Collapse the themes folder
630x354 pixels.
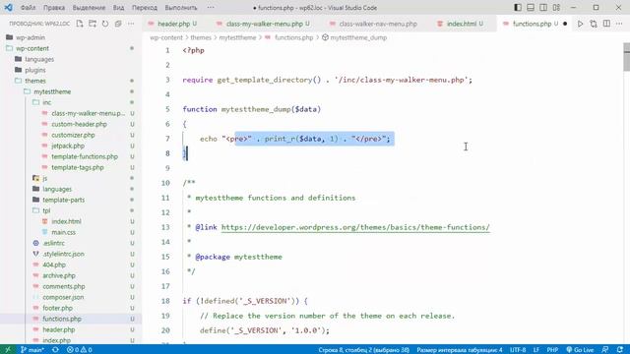[x=35, y=81]
